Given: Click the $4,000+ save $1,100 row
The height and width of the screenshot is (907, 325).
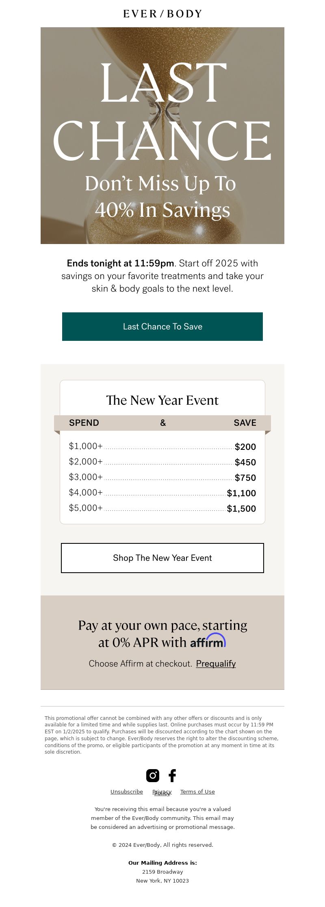Looking at the screenshot, I should click(162, 493).
